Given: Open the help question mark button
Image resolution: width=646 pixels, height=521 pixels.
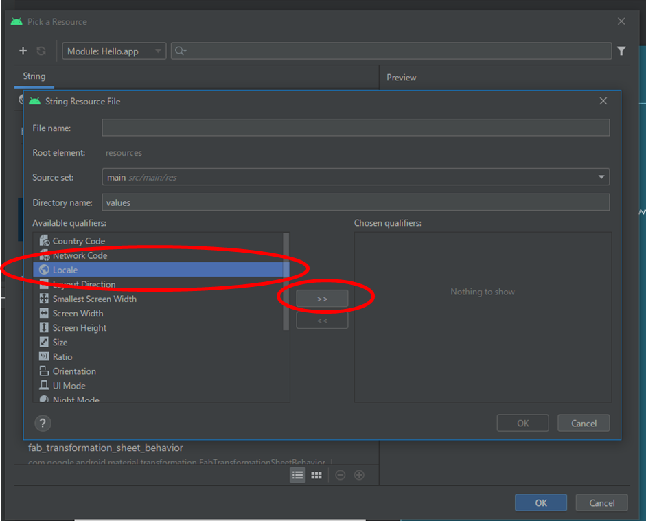Looking at the screenshot, I should [x=43, y=423].
